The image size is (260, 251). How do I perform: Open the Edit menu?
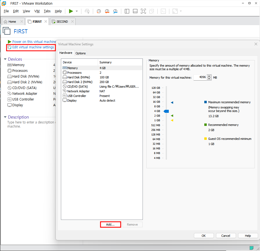(x=16, y=11)
